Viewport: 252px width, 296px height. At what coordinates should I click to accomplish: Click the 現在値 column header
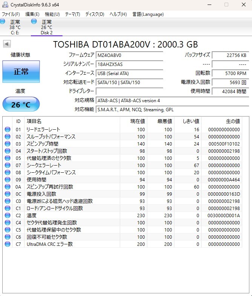coord(134,121)
